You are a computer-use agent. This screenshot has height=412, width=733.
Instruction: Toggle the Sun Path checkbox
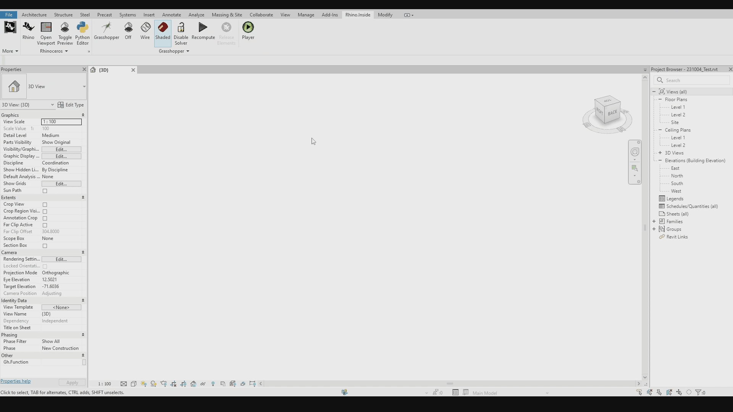pos(45,191)
